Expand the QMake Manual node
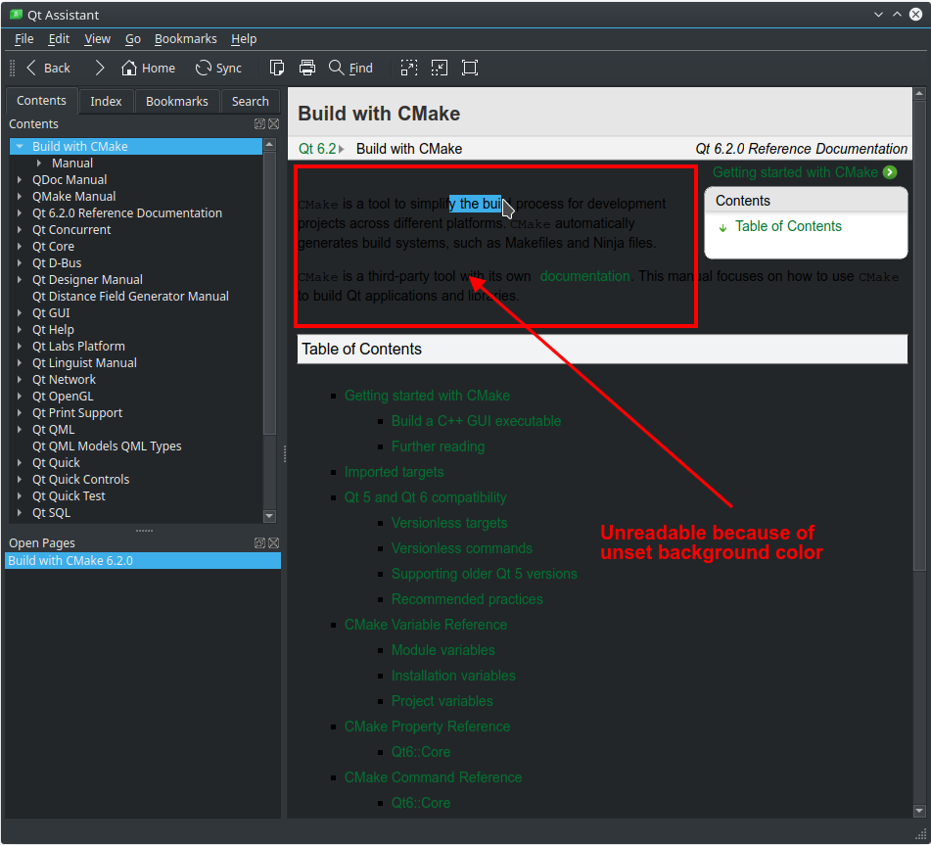This screenshot has height=845, width=931. [20, 196]
